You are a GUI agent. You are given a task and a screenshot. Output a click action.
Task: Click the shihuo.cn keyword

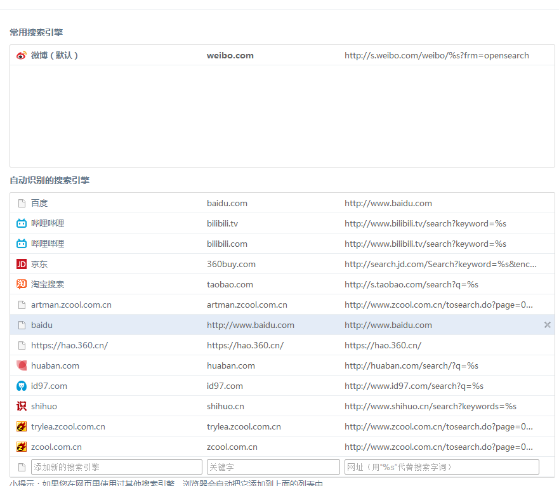point(225,407)
